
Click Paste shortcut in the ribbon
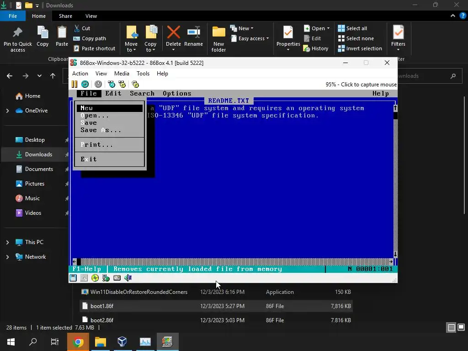(x=94, y=48)
